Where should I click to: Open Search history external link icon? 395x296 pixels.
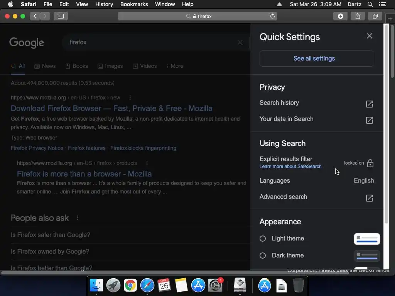[369, 104]
